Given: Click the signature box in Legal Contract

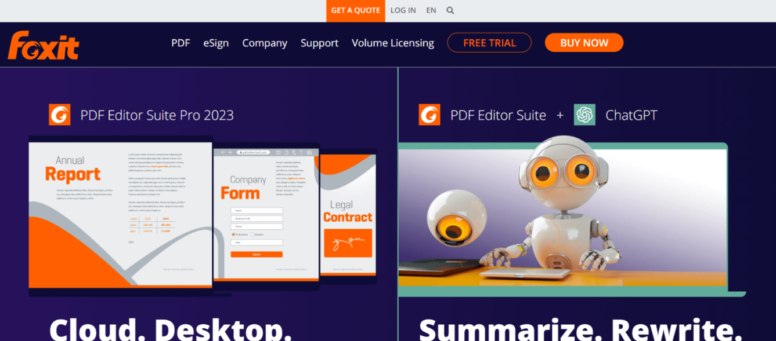Looking at the screenshot, I should click(348, 243).
